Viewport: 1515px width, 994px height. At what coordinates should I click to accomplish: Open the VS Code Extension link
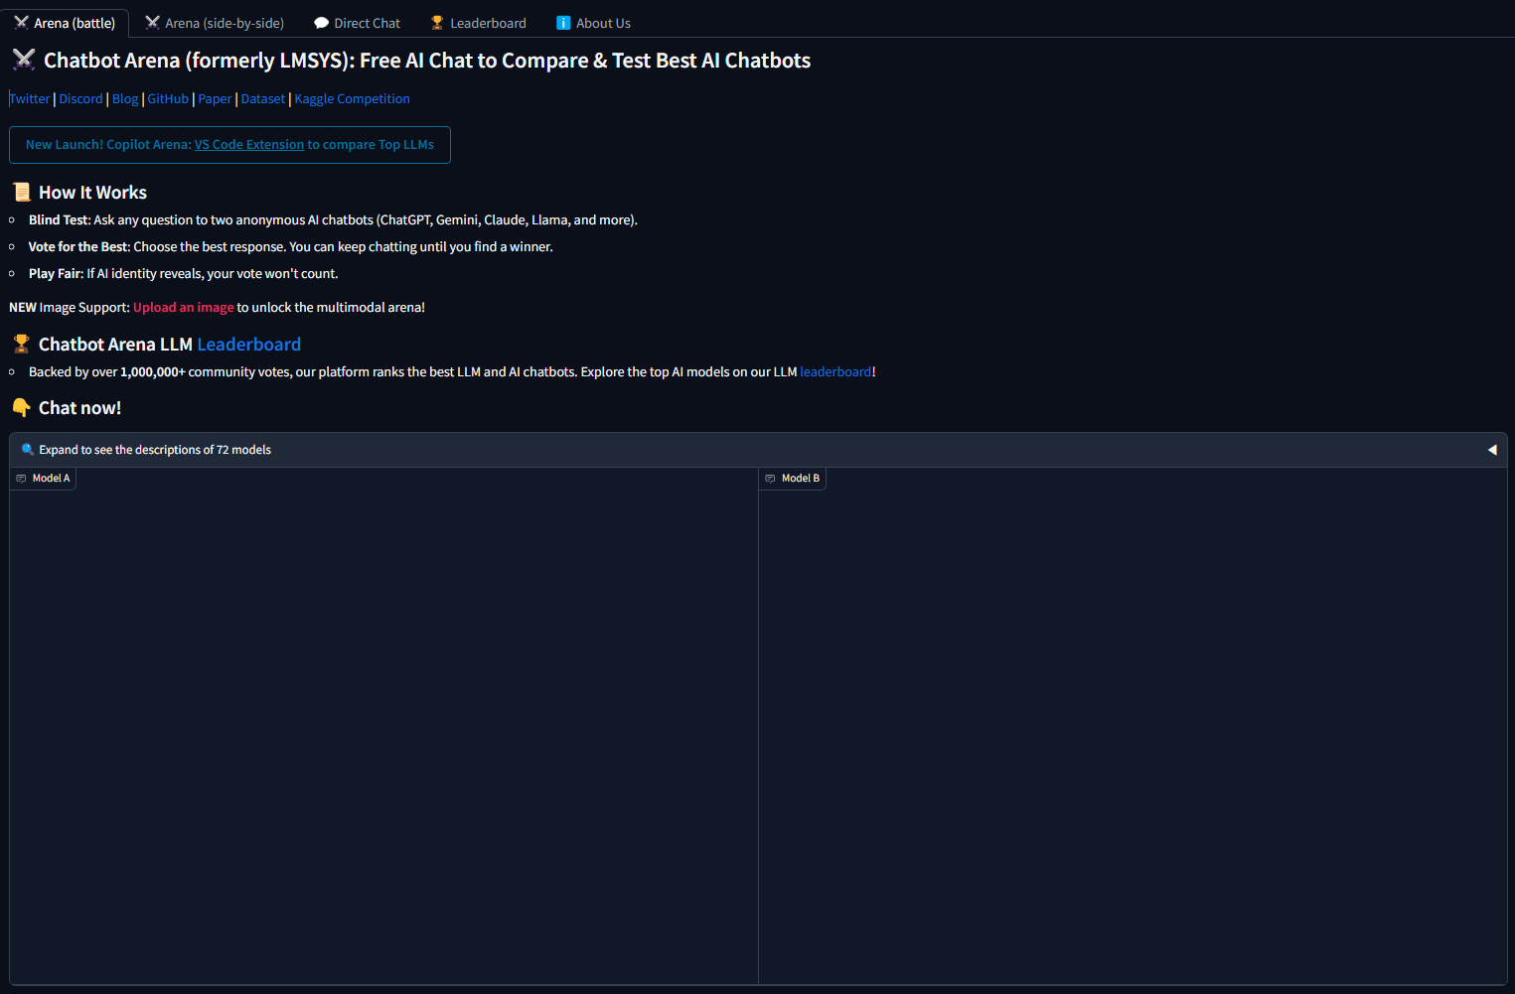[x=248, y=144]
